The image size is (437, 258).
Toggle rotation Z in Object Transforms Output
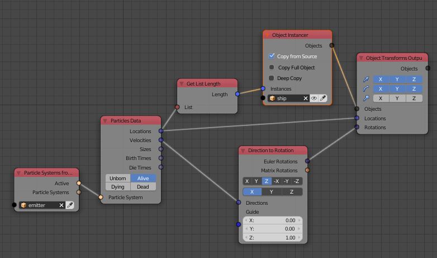click(x=414, y=89)
